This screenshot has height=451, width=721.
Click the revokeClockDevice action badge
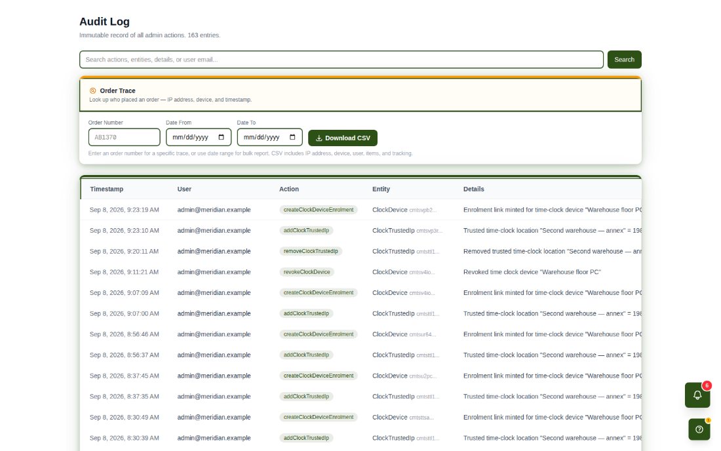(x=307, y=271)
